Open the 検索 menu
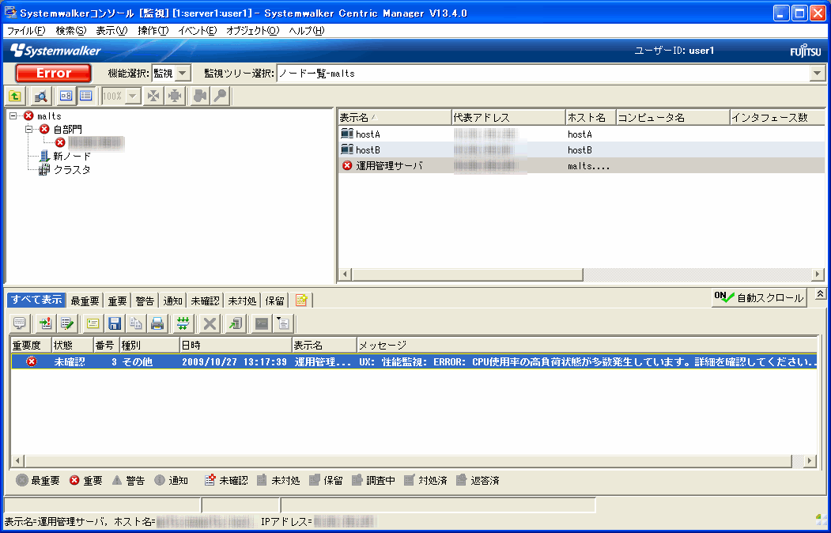 click(x=71, y=31)
